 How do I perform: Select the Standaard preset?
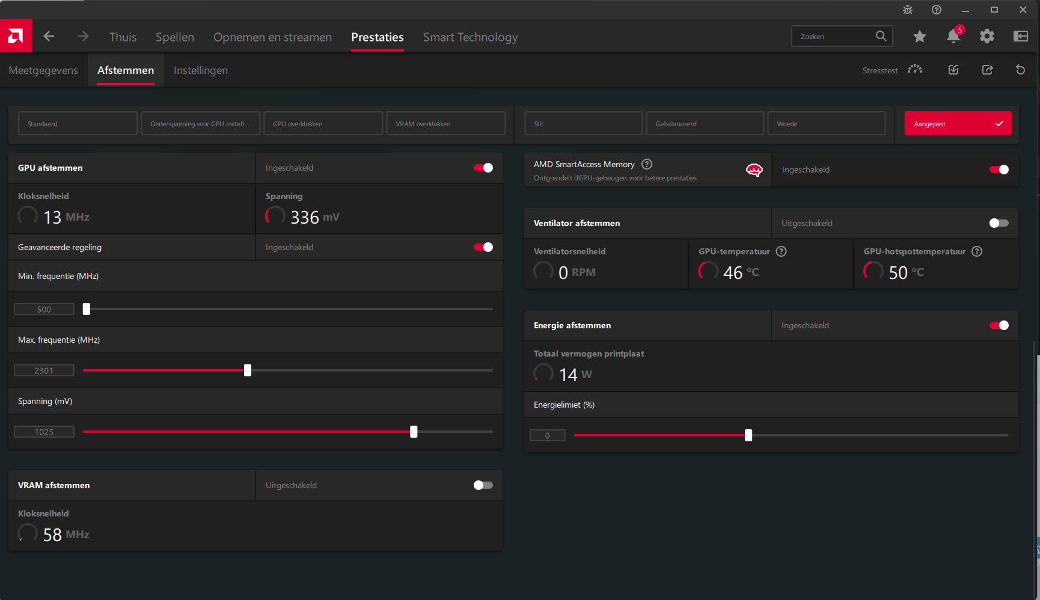tap(78, 123)
